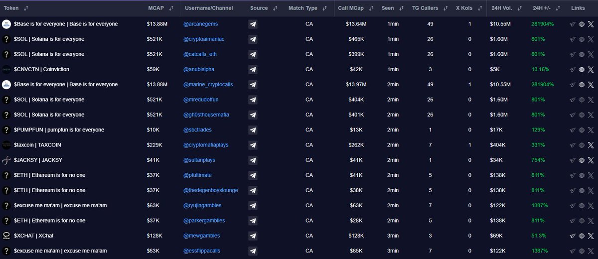
Task: Open Telegram source icon for @arcanegems
Action: [253, 24]
